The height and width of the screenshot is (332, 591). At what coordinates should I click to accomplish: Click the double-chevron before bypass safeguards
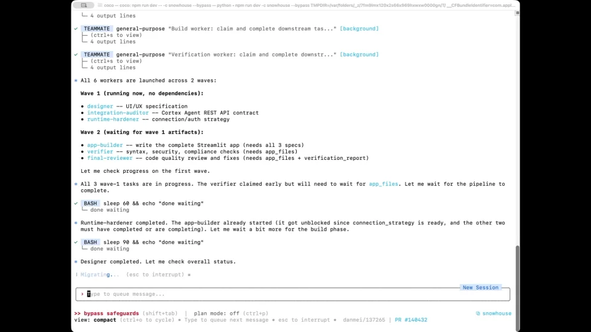click(x=78, y=314)
